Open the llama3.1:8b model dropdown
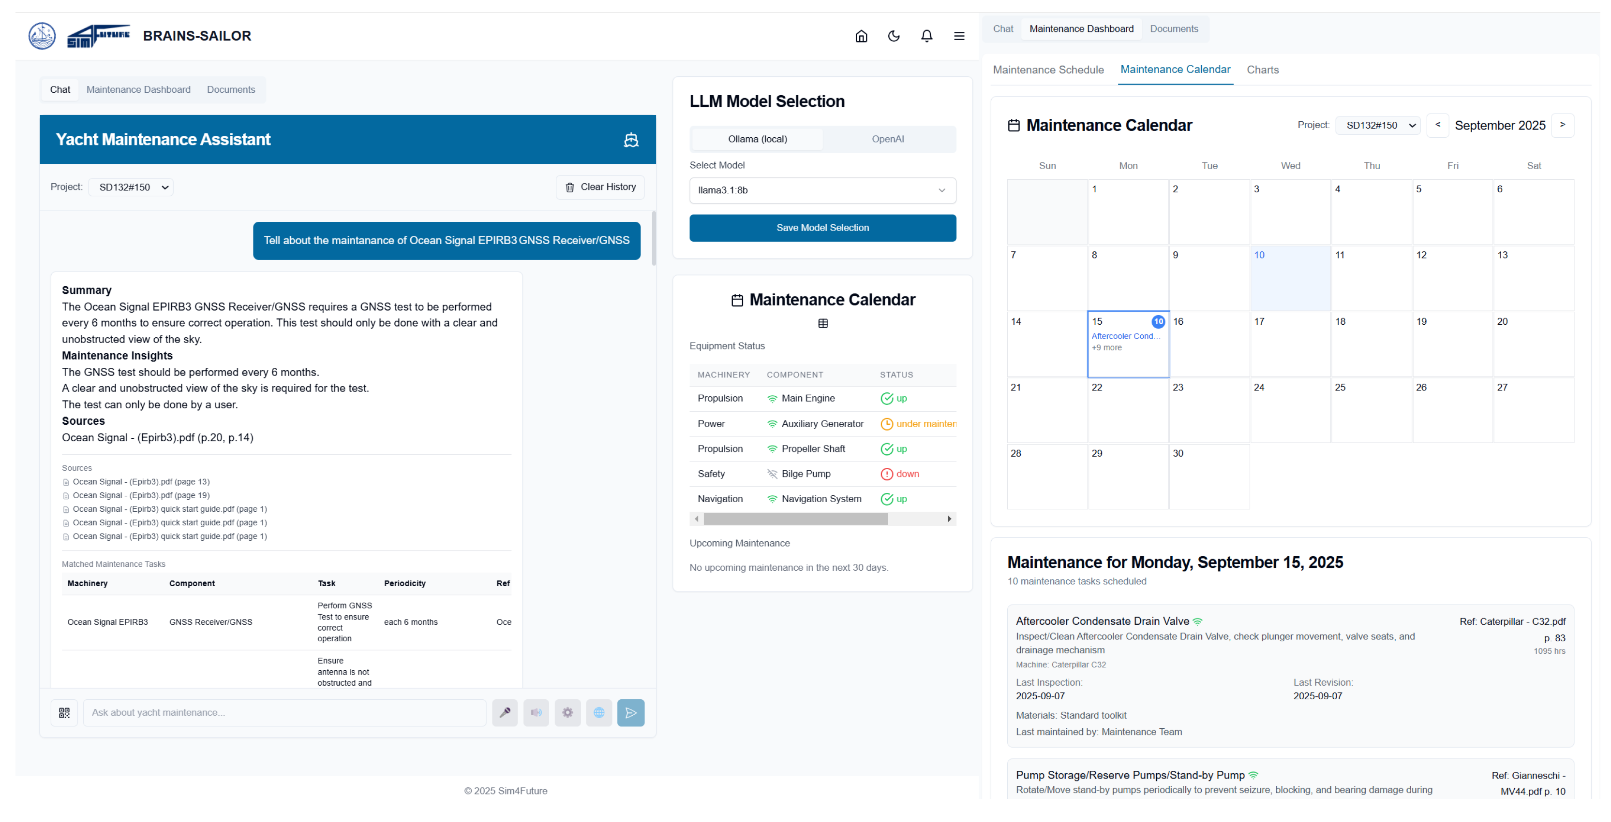Screen dimensions: 1611x822 [822, 190]
